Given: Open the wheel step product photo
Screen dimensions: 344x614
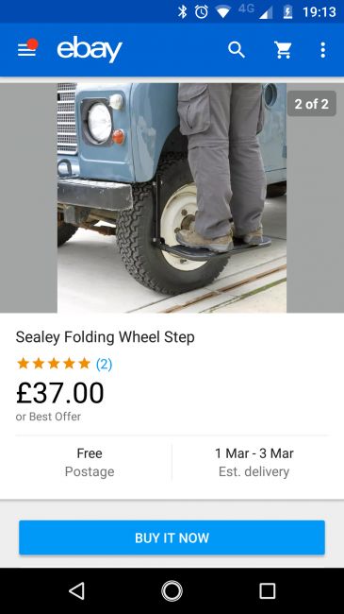Looking at the screenshot, I should 172,197.
